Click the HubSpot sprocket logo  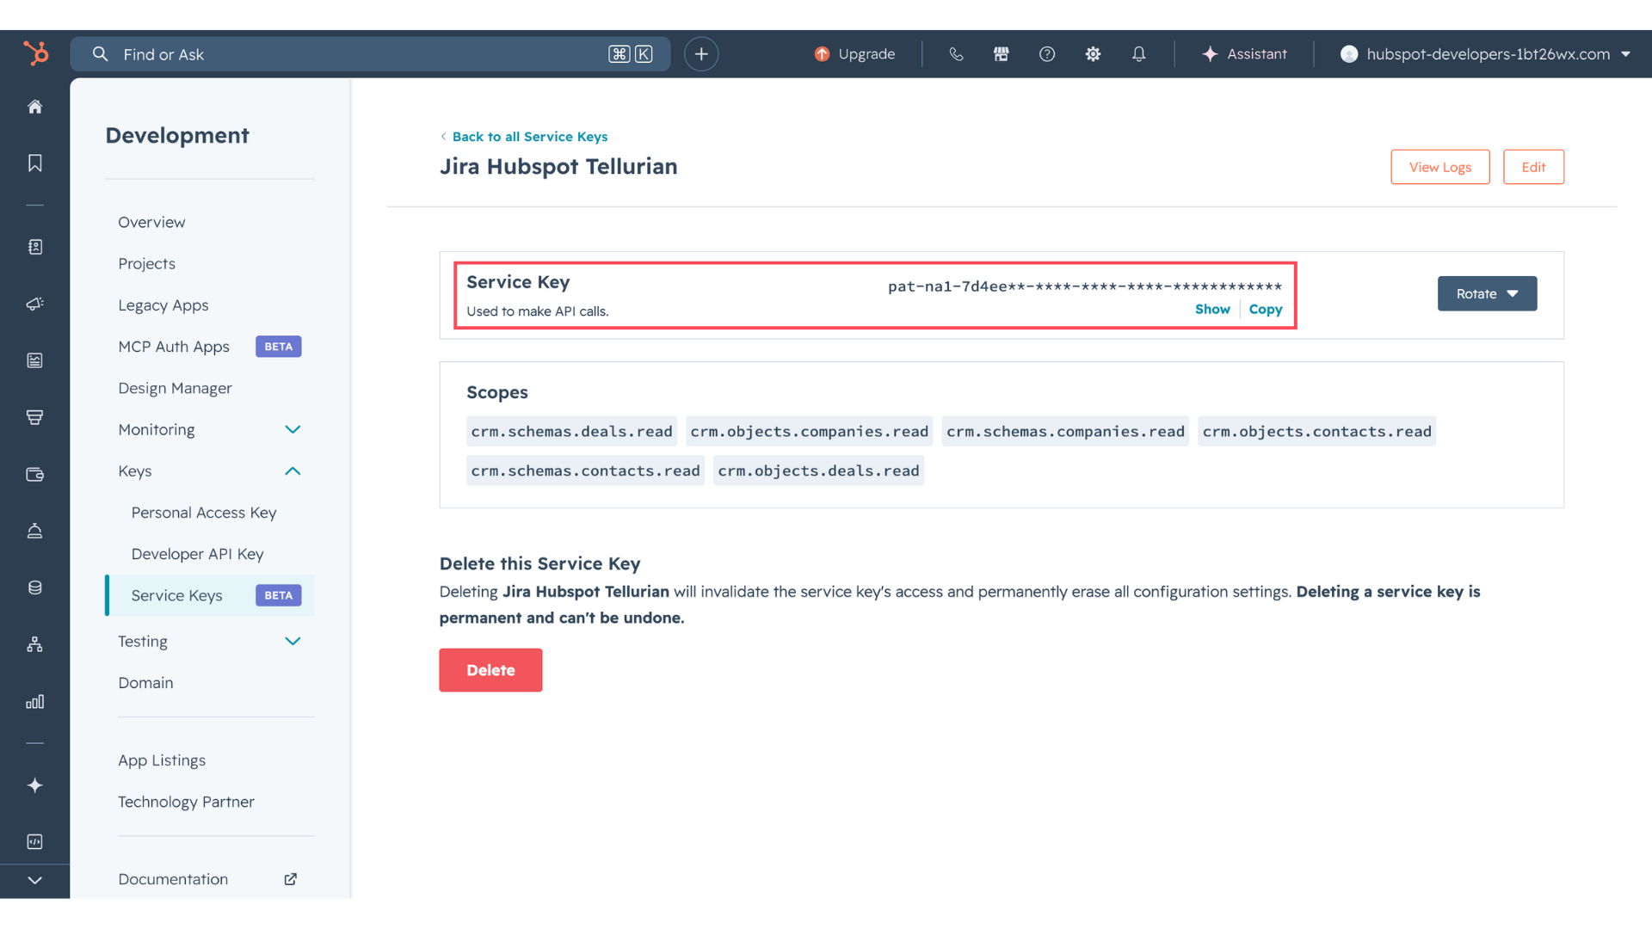tap(35, 53)
